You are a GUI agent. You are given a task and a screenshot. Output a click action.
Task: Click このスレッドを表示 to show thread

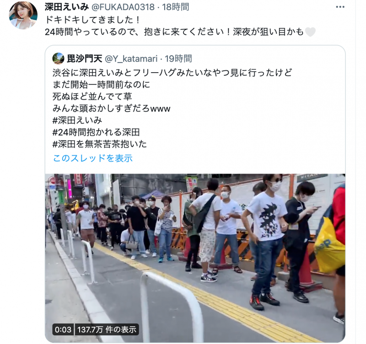pos(93,158)
